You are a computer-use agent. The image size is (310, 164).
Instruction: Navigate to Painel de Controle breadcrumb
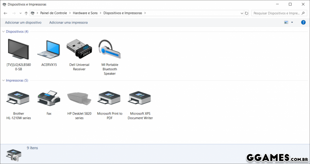tap(53, 13)
